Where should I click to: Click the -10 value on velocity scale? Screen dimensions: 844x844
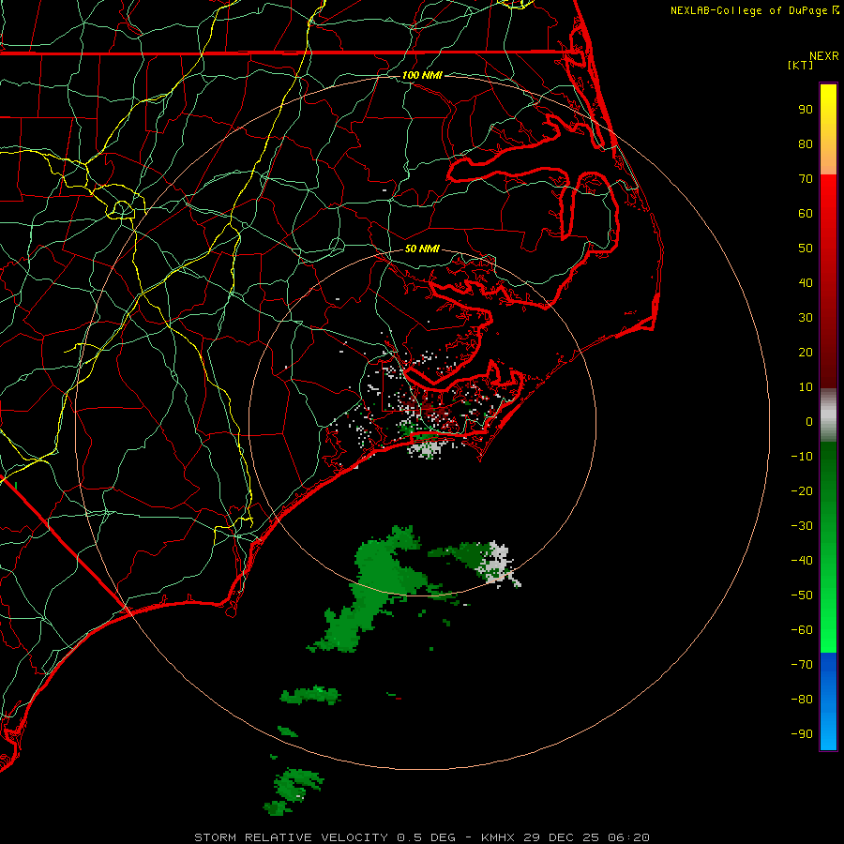click(x=802, y=457)
